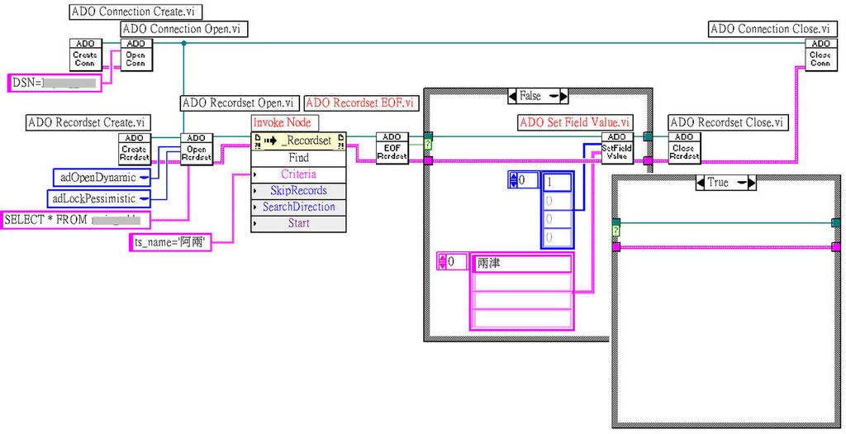Click string array index control showing 0
The image size is (846, 434).
coord(452,262)
